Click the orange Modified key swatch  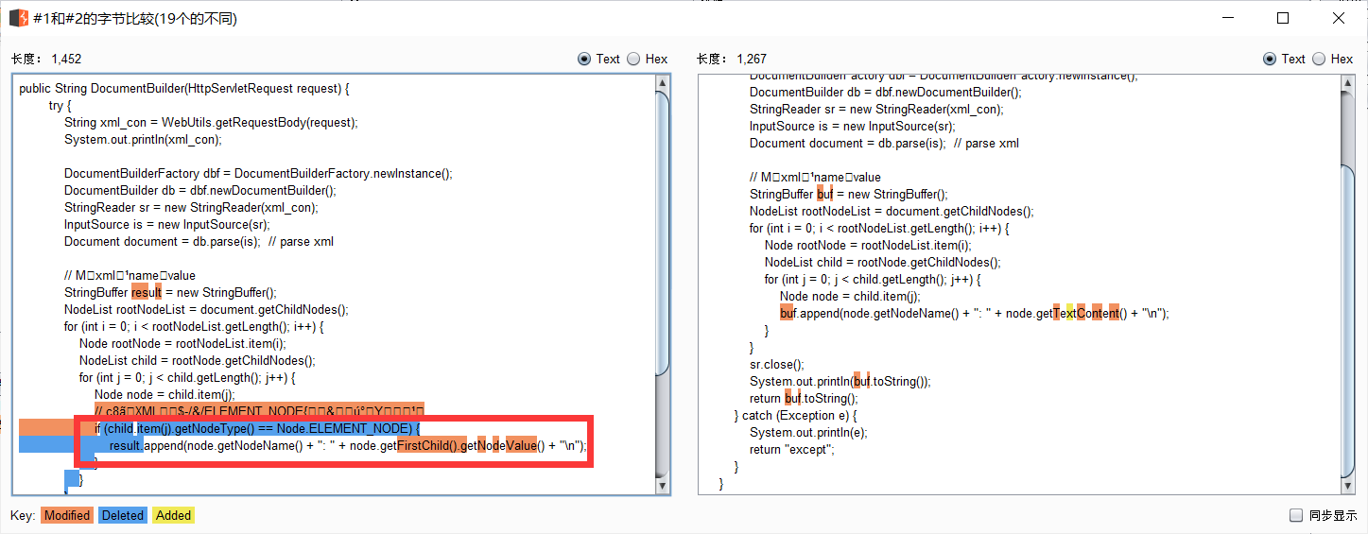click(67, 515)
